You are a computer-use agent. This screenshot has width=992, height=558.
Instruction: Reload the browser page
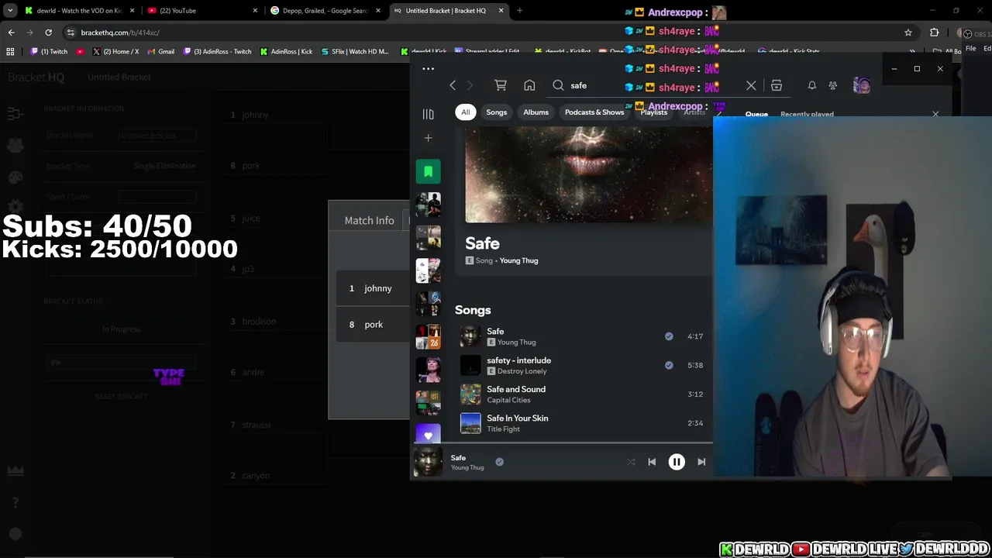point(48,33)
